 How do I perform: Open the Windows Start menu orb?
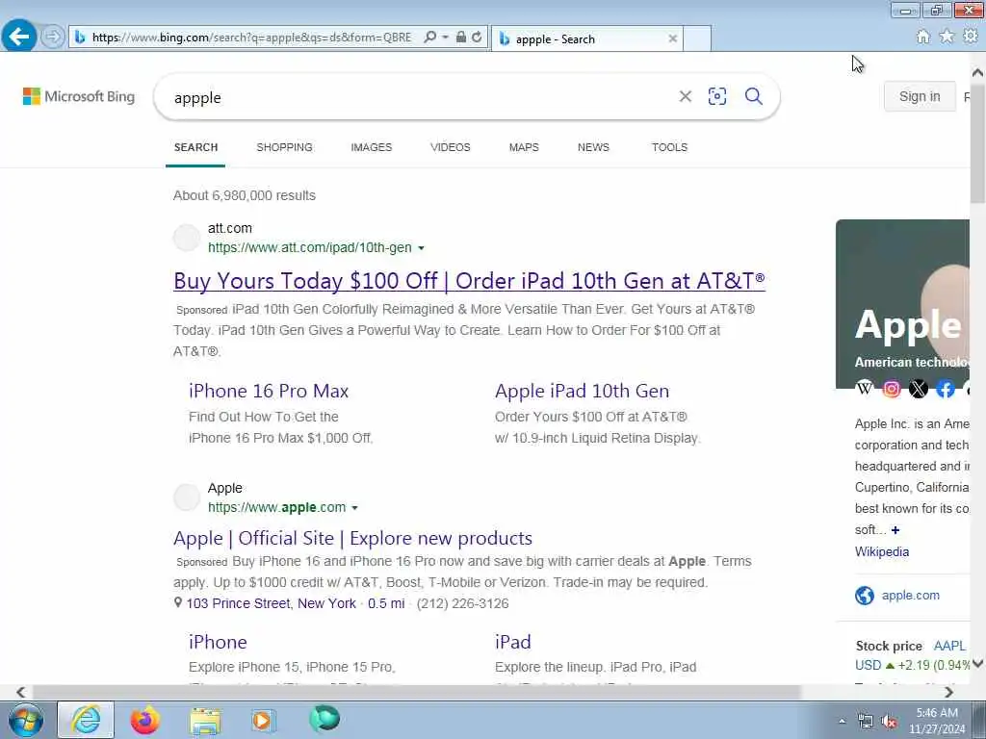pos(25,720)
